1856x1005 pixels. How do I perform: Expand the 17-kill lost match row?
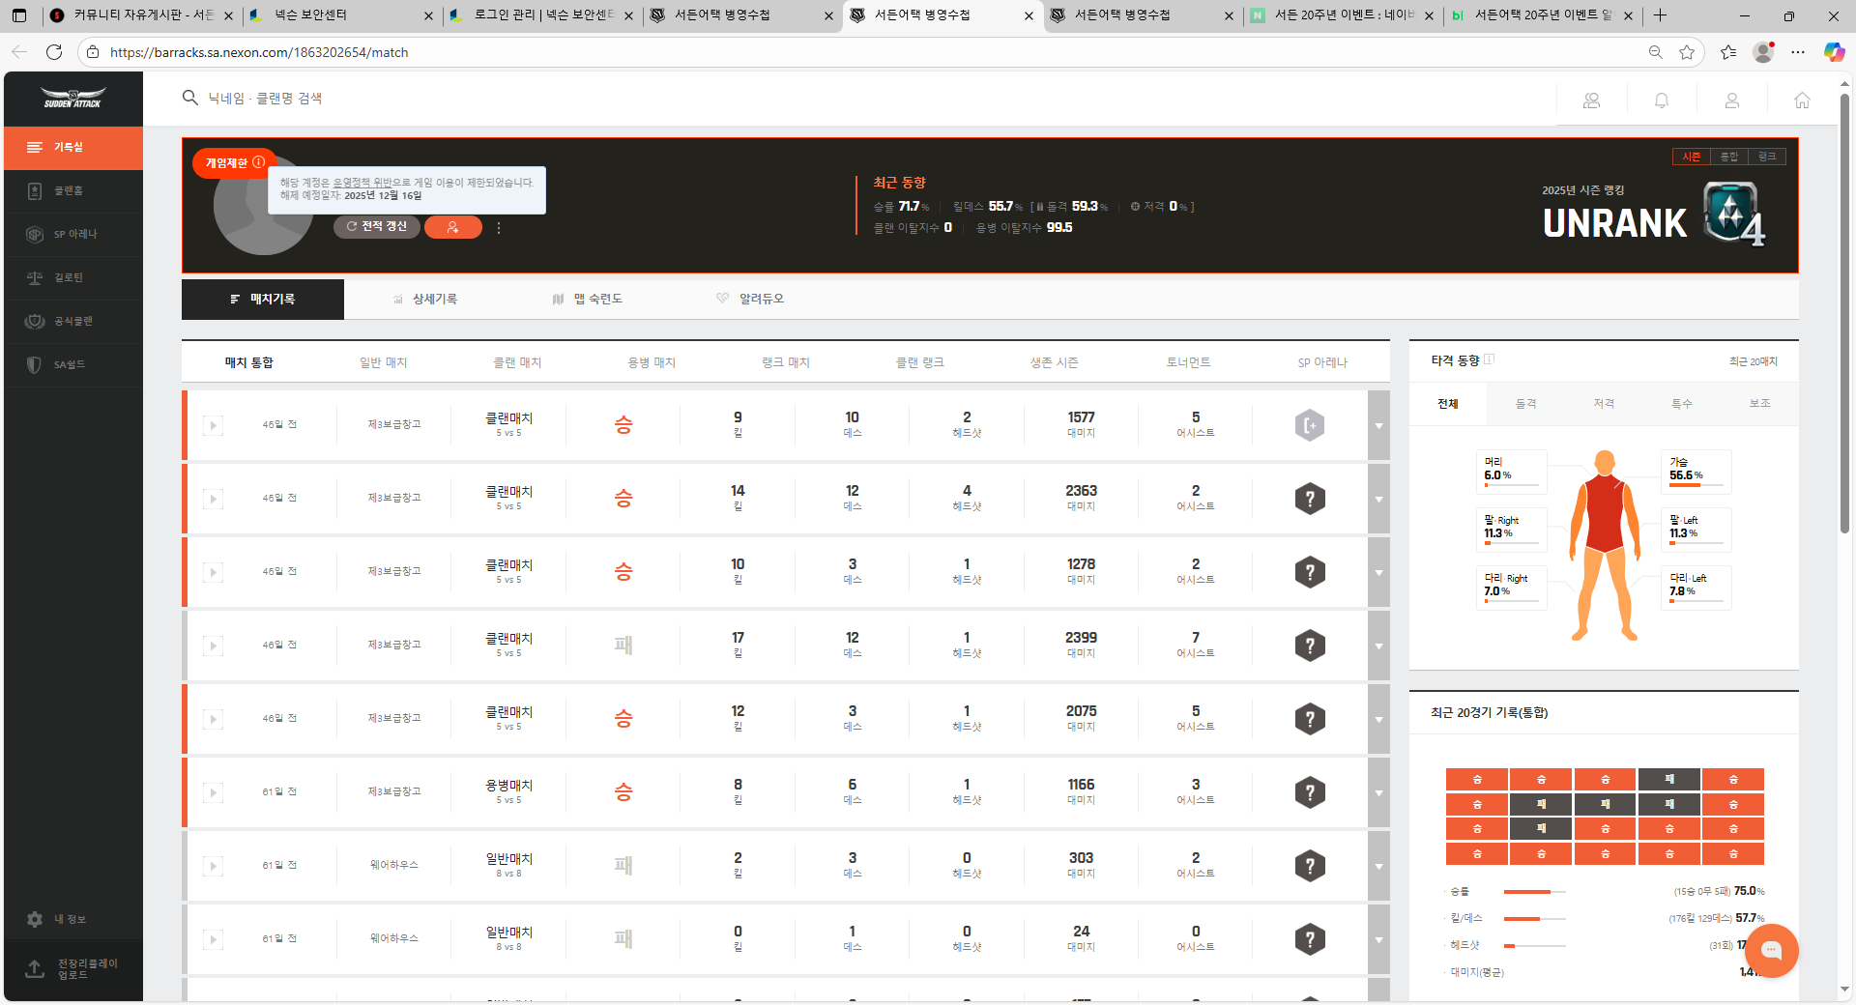pyautogui.click(x=1378, y=646)
